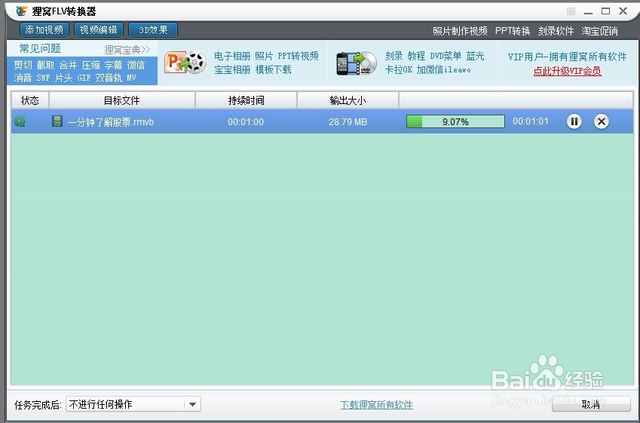Image resolution: width=640 pixels, height=423 pixels.
Task: Click 下载狸窝所有软件 link
Action: click(x=377, y=405)
